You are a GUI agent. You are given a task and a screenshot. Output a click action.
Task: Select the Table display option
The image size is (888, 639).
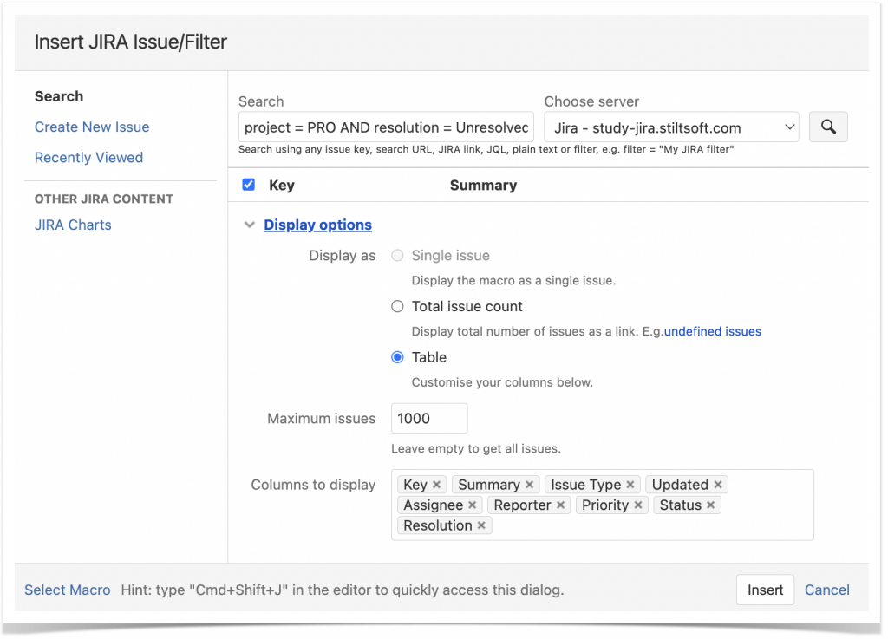(x=397, y=357)
